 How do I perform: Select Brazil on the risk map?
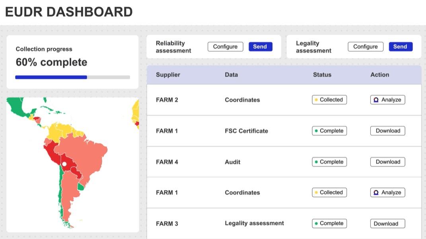coord(84,154)
